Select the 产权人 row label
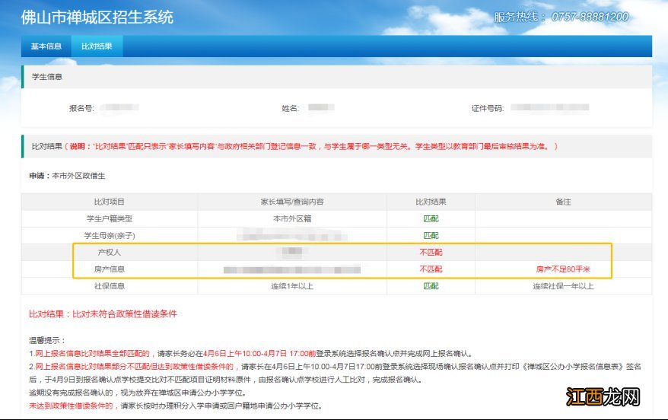Image resolution: width=668 pixels, height=420 pixels. pyautogui.click(x=109, y=252)
